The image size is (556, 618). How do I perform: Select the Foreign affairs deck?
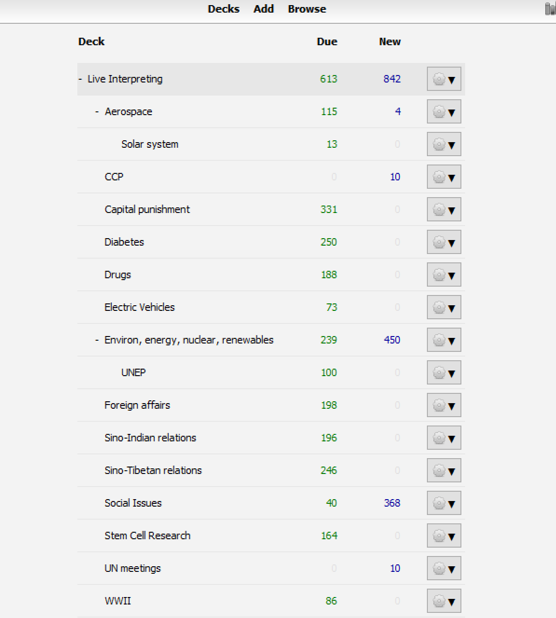point(137,405)
